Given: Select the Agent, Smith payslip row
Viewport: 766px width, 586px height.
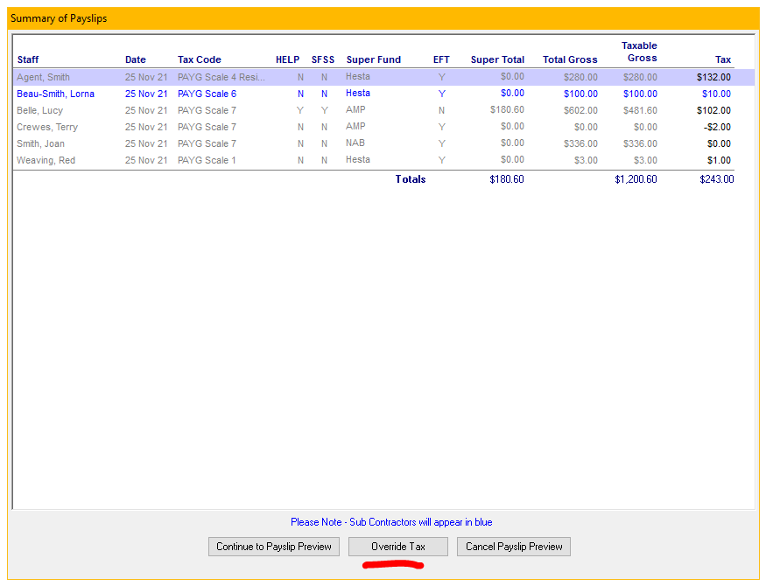Looking at the screenshot, I should point(43,77).
